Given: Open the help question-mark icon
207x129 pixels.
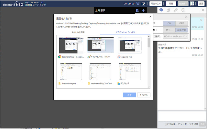Looking at the screenshot, I should coord(183,10).
